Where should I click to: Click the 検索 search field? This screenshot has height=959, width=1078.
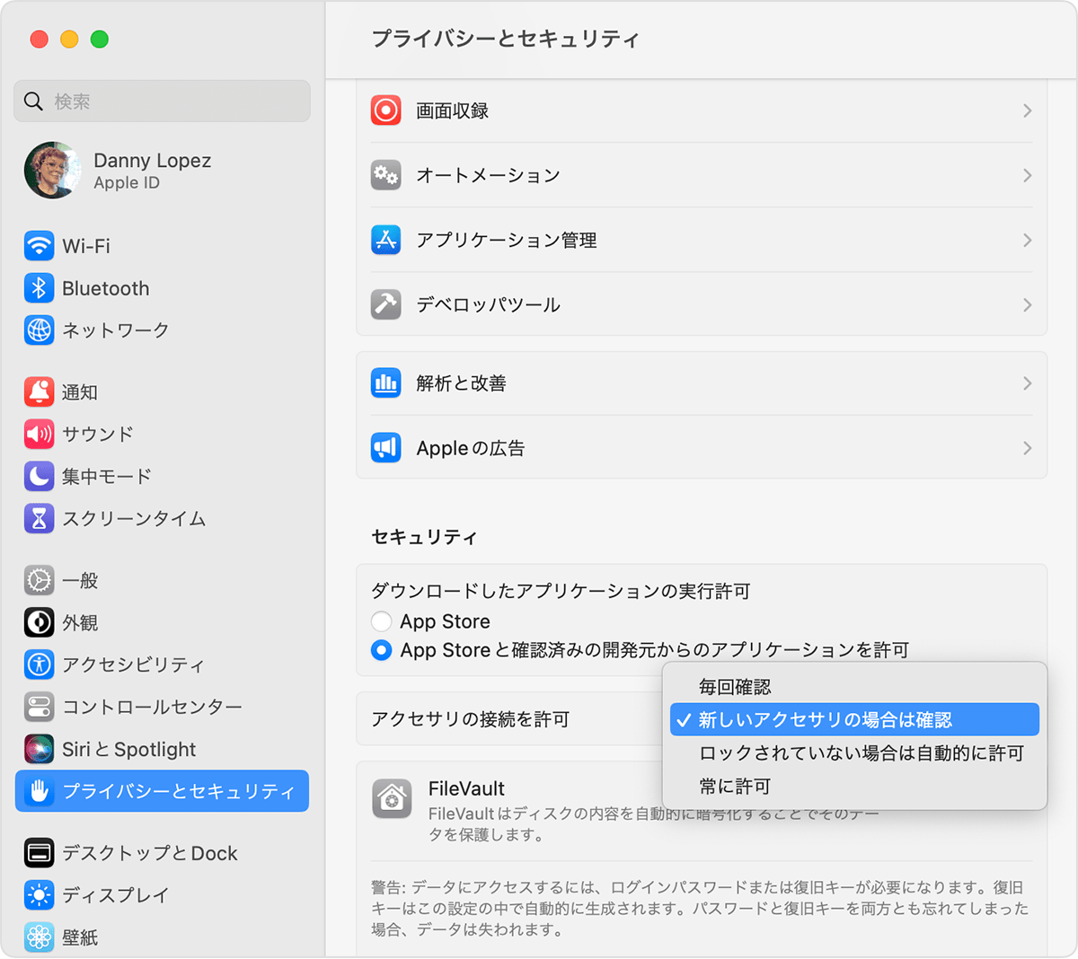point(162,101)
